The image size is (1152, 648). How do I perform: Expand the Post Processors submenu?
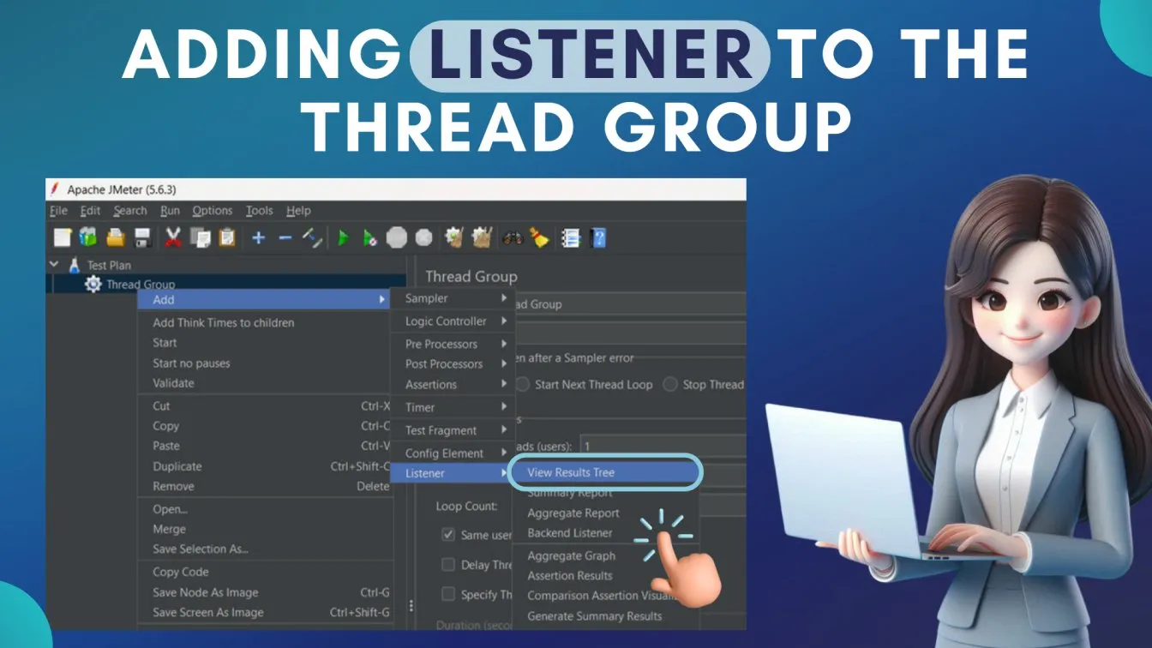[x=453, y=363]
